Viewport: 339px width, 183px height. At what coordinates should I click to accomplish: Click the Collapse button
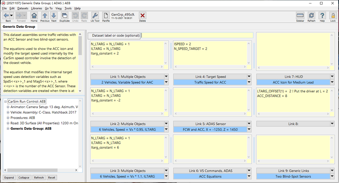(24, 178)
